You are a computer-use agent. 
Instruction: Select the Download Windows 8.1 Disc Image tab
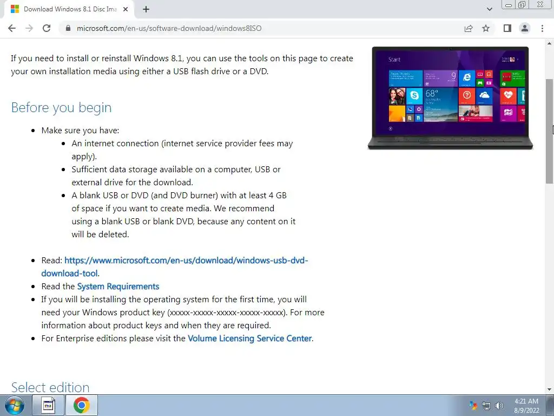pos(69,9)
